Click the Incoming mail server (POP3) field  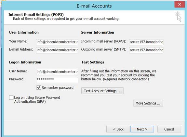[x=146, y=42]
